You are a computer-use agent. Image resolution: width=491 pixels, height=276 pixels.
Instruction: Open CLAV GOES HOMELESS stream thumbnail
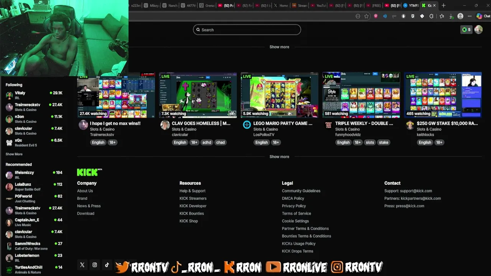coord(198,95)
